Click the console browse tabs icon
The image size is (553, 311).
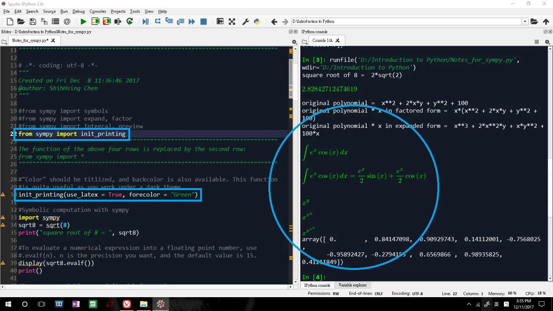pyautogui.click(x=305, y=41)
